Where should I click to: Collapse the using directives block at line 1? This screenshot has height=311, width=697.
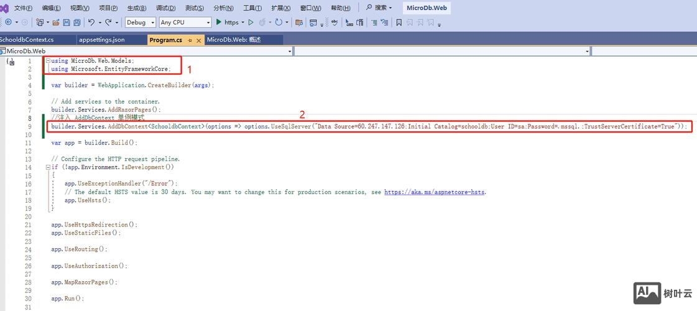(47, 61)
